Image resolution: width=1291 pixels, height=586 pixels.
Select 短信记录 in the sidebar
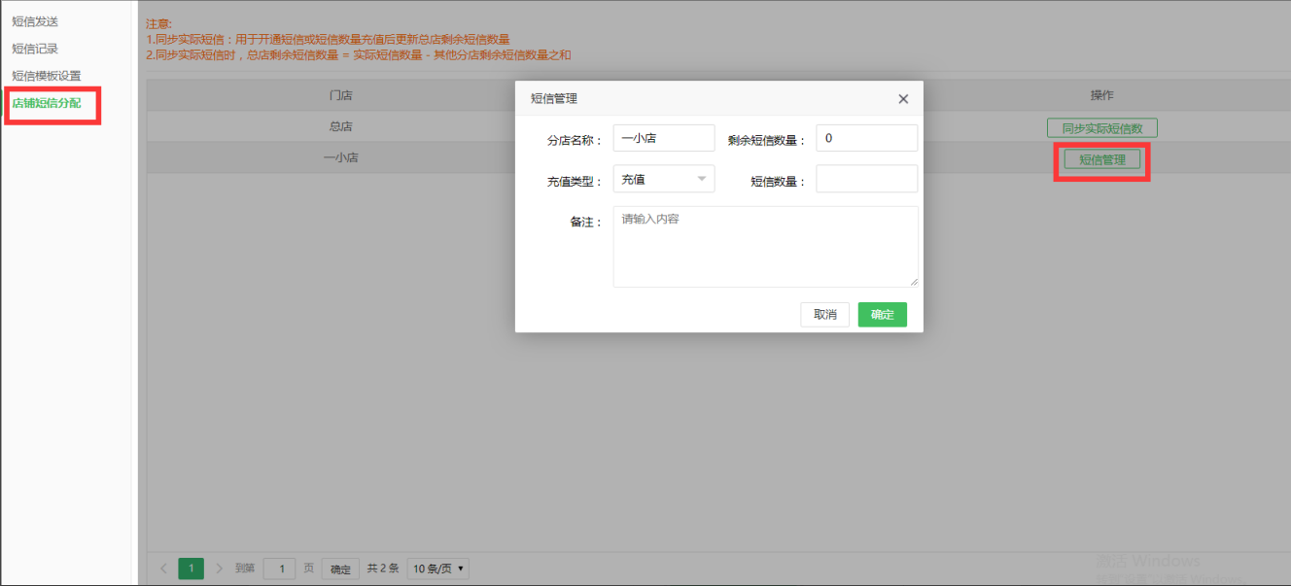coord(38,47)
